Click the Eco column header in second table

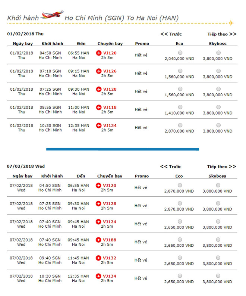(x=179, y=176)
